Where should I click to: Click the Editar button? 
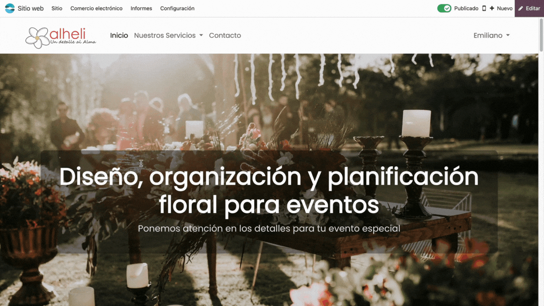tap(529, 8)
